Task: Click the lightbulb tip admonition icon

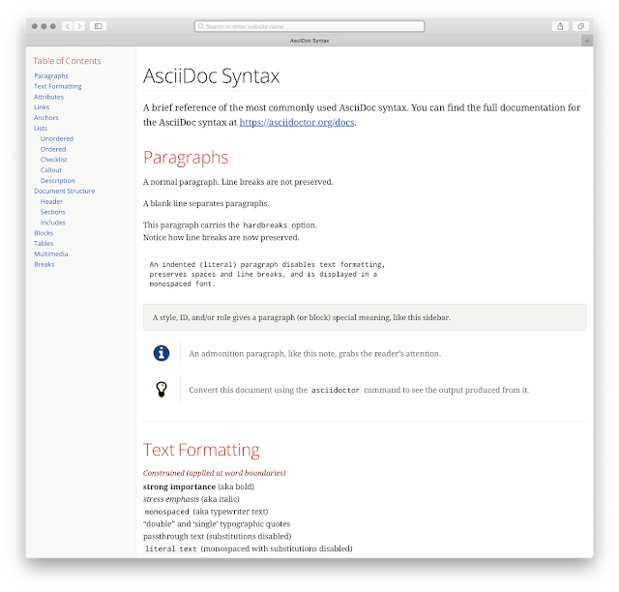Action: click(x=162, y=390)
